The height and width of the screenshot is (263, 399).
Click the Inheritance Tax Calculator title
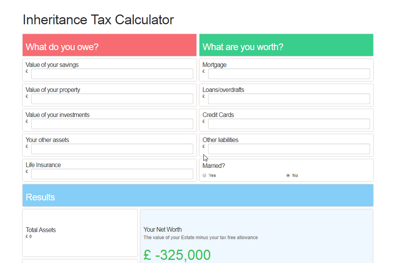[98, 20]
